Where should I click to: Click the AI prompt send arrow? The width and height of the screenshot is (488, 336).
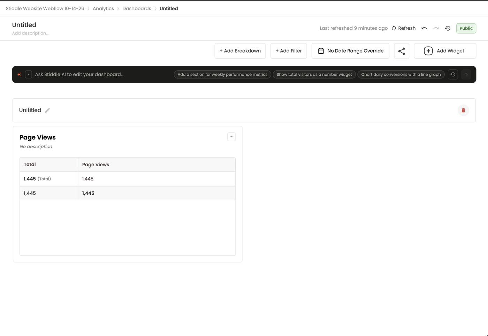(x=466, y=74)
